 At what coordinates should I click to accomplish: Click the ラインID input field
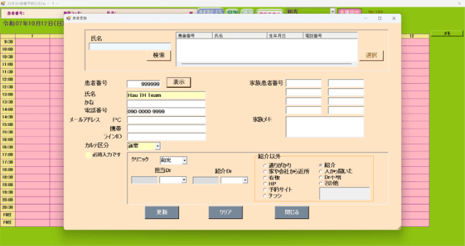tap(166, 137)
